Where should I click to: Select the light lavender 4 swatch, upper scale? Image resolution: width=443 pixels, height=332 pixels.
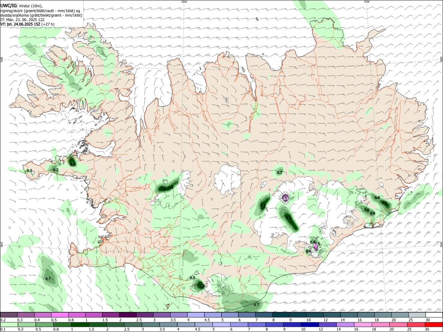[x=196, y=315]
